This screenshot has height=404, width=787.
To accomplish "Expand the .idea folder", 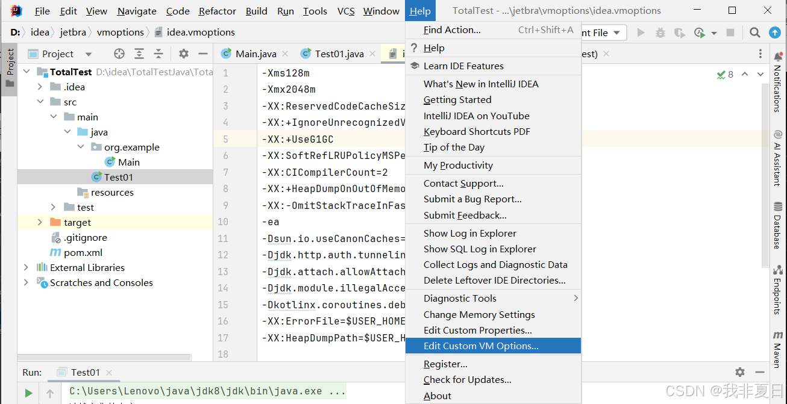I will pyautogui.click(x=40, y=87).
